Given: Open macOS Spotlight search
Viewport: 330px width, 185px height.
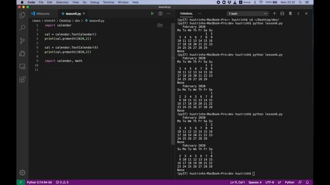Looking at the screenshot, I should click(300, 2).
